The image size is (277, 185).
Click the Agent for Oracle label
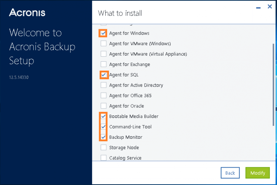(127, 106)
